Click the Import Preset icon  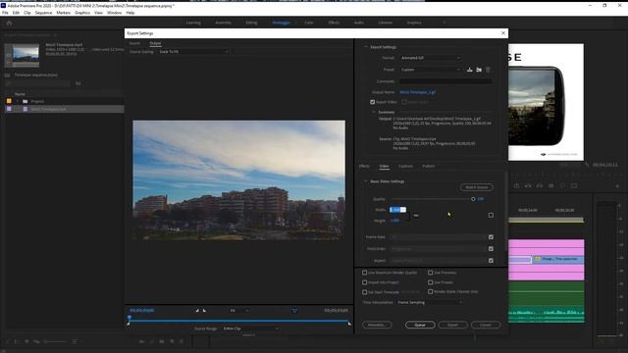pos(479,70)
